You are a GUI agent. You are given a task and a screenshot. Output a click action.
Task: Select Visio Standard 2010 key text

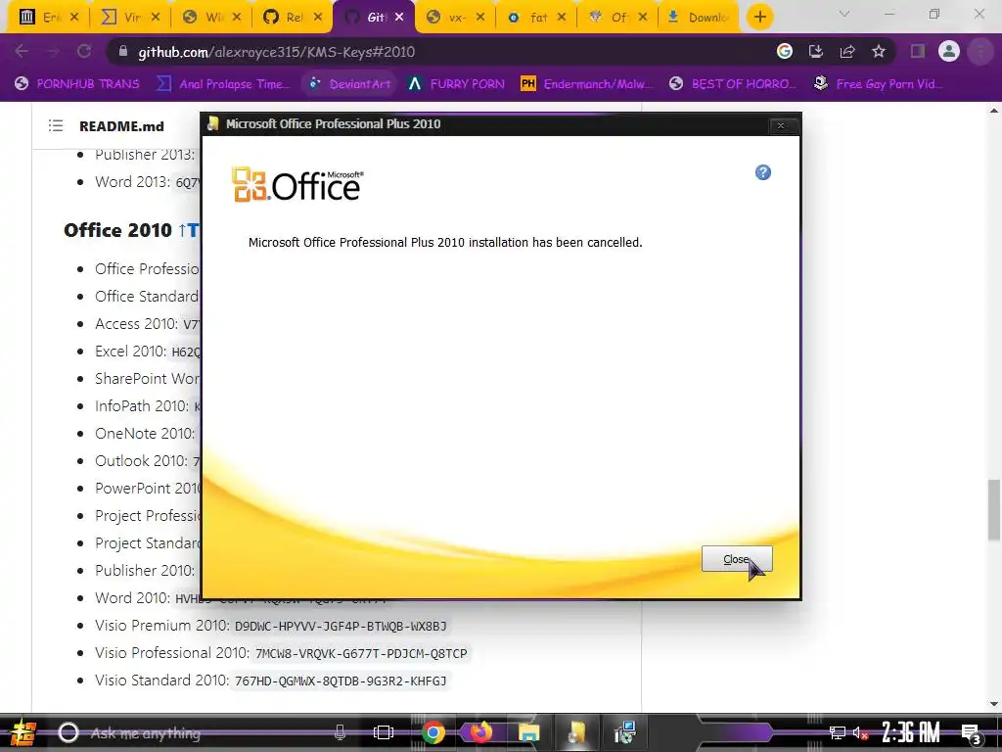pyautogui.click(x=341, y=681)
